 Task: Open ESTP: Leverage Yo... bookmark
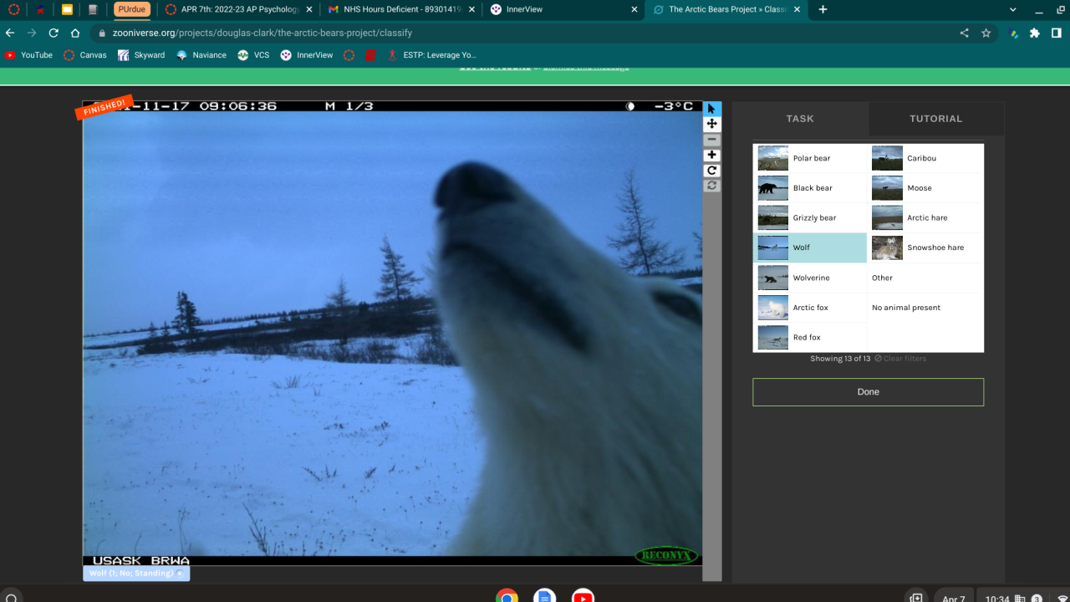[431, 55]
